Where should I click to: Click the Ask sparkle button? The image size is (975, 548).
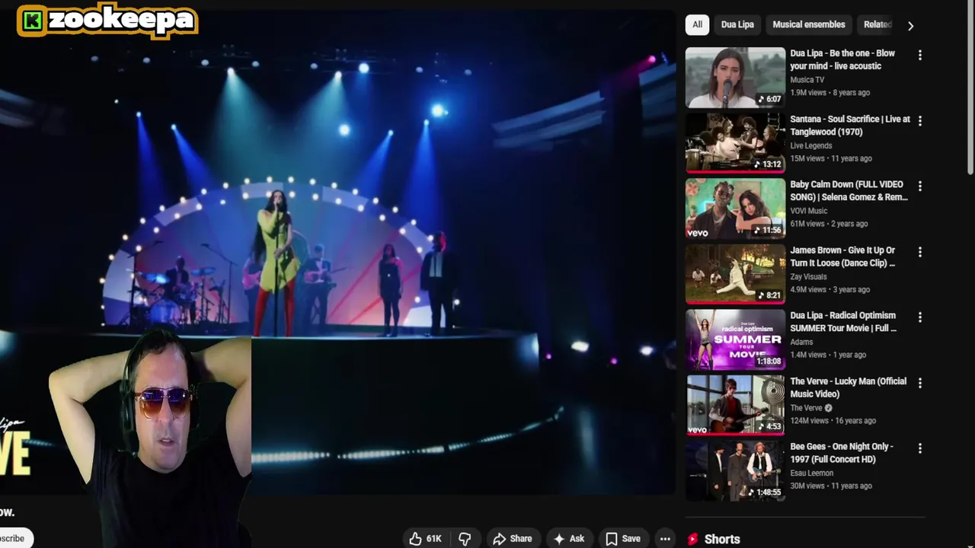[x=569, y=538]
